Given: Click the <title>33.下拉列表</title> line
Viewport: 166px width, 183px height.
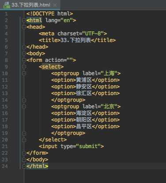Looking at the screenshot, I should click(77, 40).
